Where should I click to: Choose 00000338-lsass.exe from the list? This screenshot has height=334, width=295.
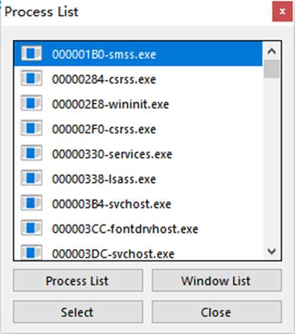pyautogui.click(x=138, y=178)
